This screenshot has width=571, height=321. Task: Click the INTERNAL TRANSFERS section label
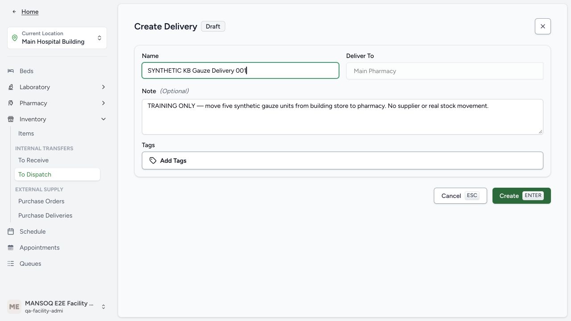(44, 148)
